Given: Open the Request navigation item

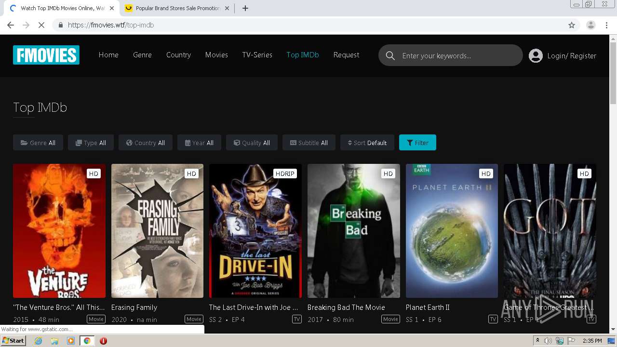Looking at the screenshot, I should (x=346, y=55).
